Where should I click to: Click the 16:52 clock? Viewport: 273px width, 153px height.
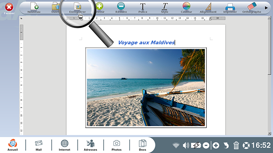click(261, 145)
